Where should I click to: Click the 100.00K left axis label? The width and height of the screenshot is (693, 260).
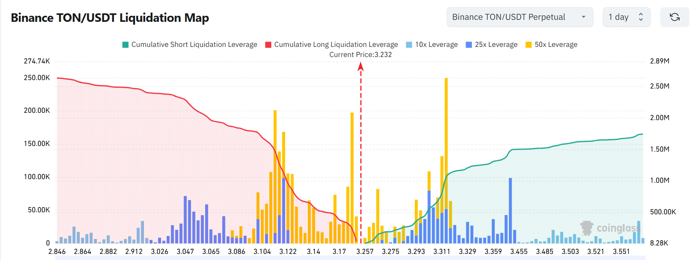click(37, 177)
